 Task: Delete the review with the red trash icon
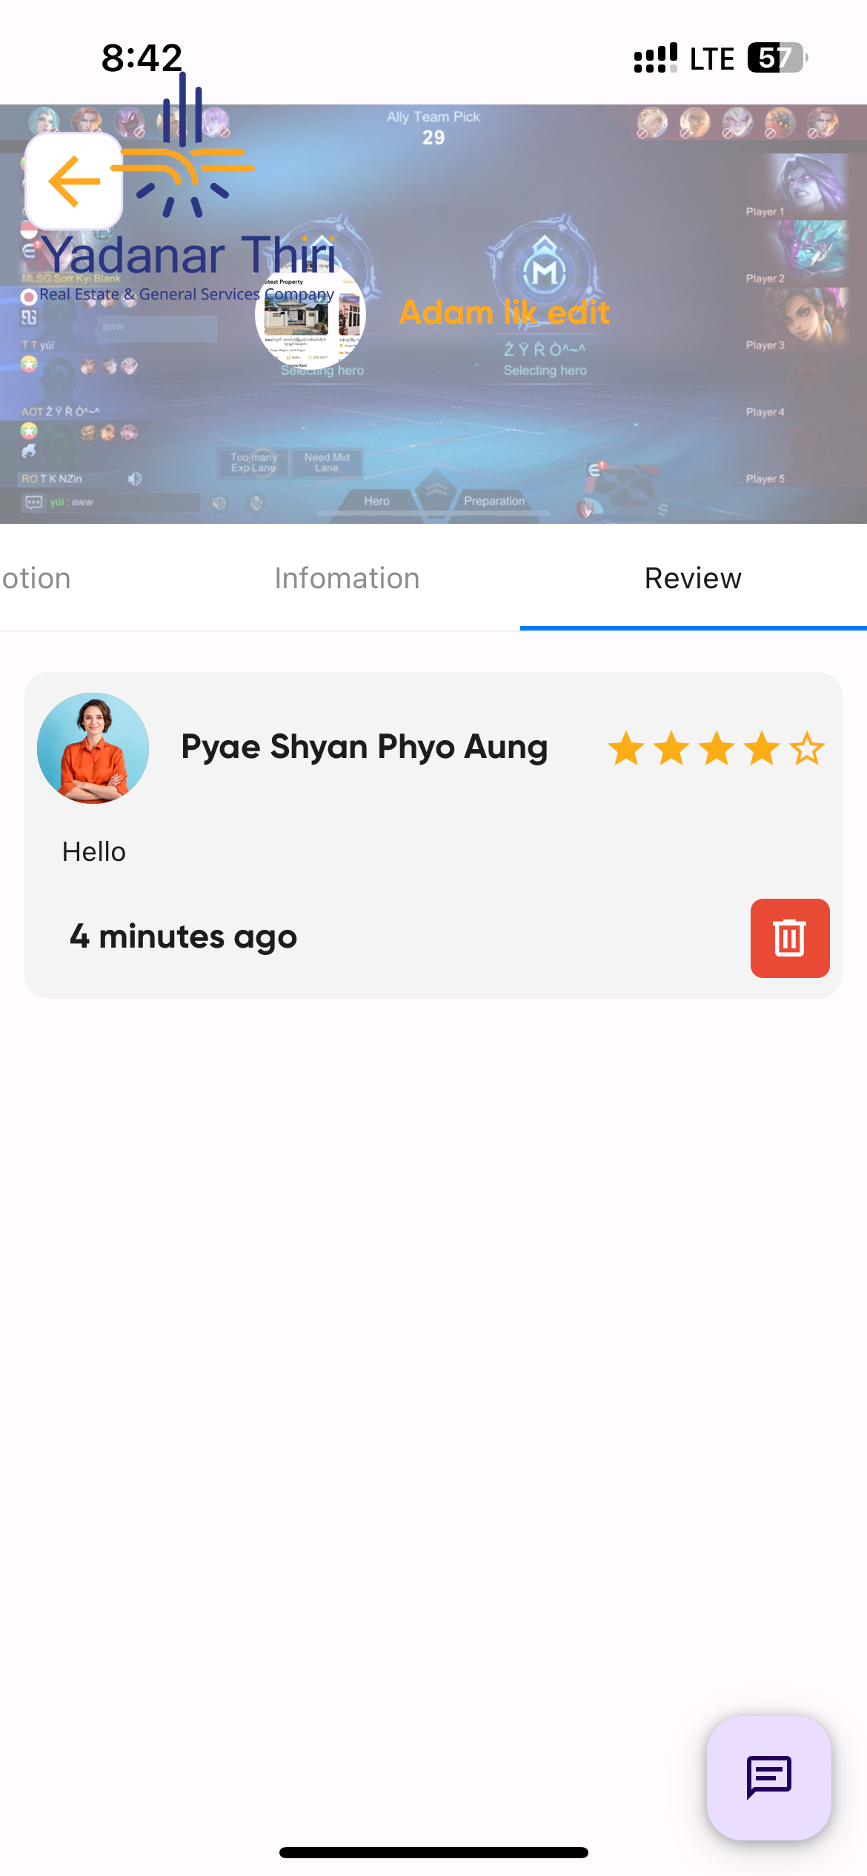point(789,938)
